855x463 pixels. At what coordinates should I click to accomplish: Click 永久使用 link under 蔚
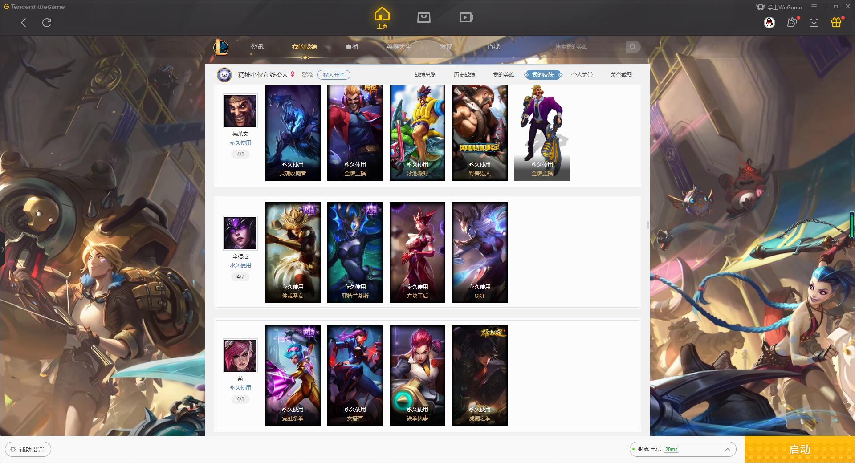tap(240, 388)
